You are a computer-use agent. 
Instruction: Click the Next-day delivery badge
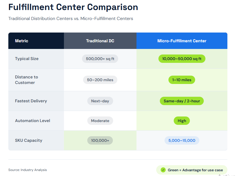100,101
